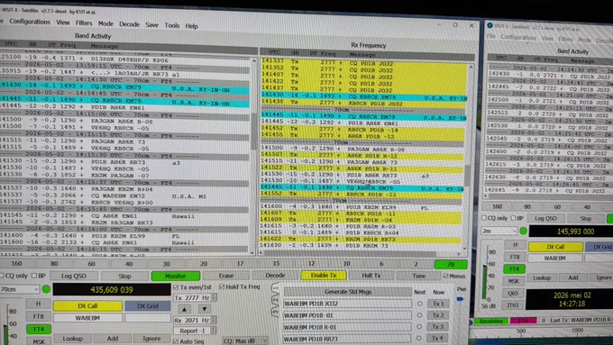Select MSK mode button in 70cm window
This screenshot has height=345, width=613.
[38, 341]
